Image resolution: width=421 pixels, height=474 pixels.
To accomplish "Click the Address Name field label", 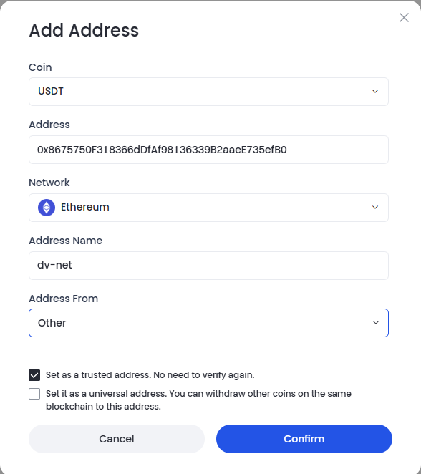I will point(66,241).
